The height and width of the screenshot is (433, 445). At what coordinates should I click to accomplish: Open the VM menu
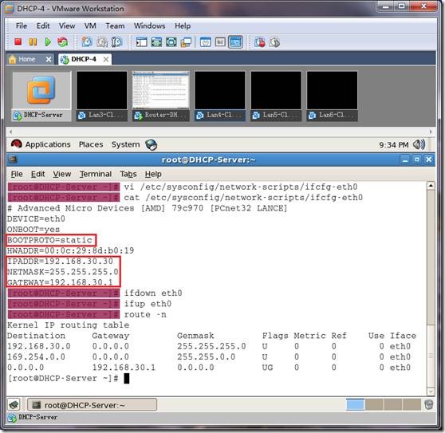90,26
